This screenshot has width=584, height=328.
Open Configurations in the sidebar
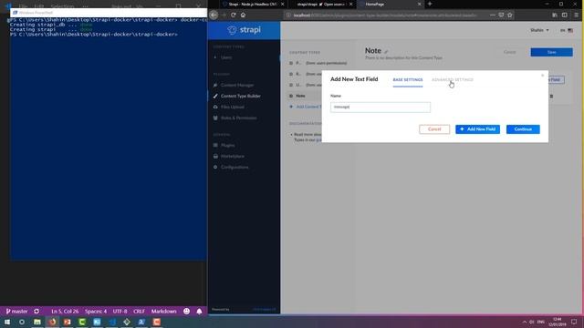[235, 168]
